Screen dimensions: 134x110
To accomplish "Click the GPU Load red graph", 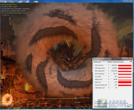I will [x=125, y=82].
